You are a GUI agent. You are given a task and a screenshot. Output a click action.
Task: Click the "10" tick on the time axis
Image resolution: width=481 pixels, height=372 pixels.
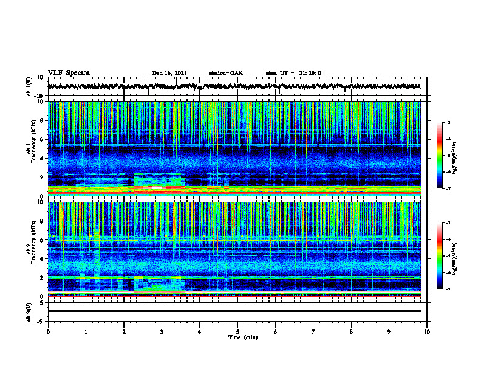pos(427,332)
